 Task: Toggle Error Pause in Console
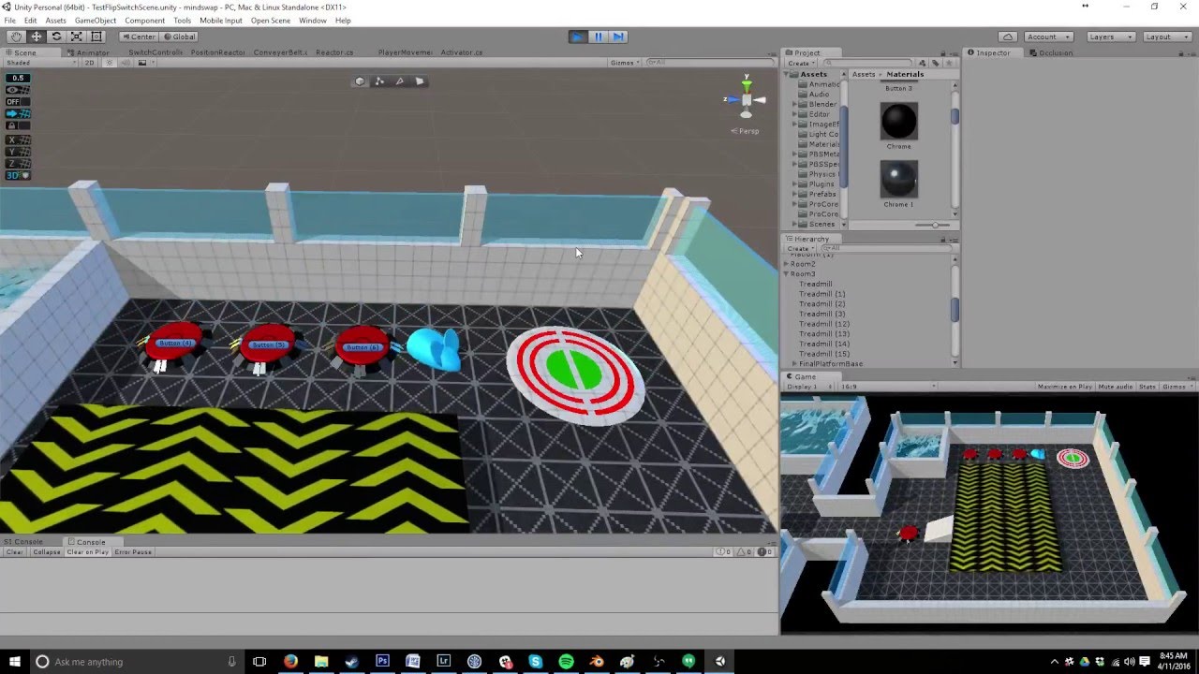coord(133,552)
